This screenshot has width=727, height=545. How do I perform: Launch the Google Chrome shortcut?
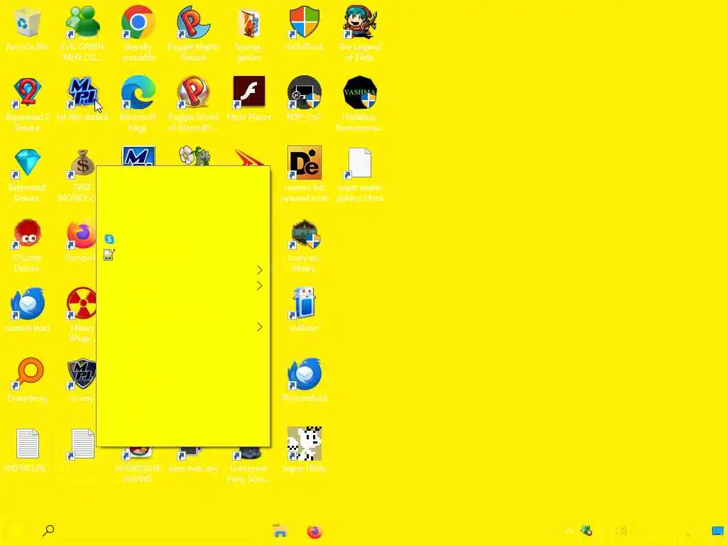(138, 23)
